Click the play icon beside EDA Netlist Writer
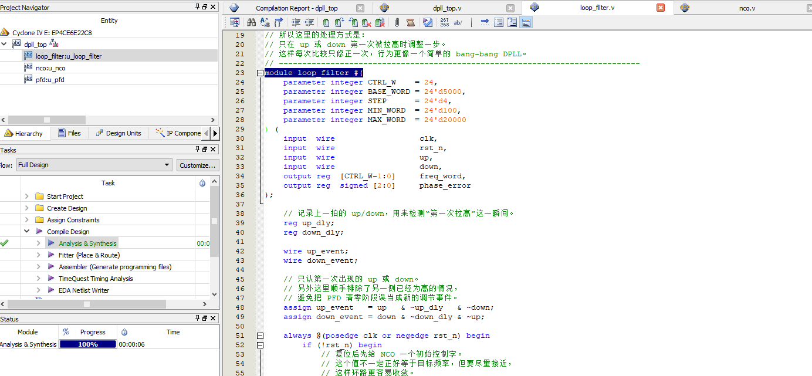Screen dimensions: 812x376 pyautogui.click(x=51, y=290)
